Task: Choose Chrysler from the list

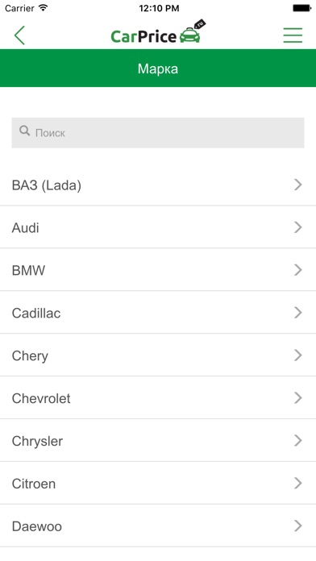Action: 158,440
